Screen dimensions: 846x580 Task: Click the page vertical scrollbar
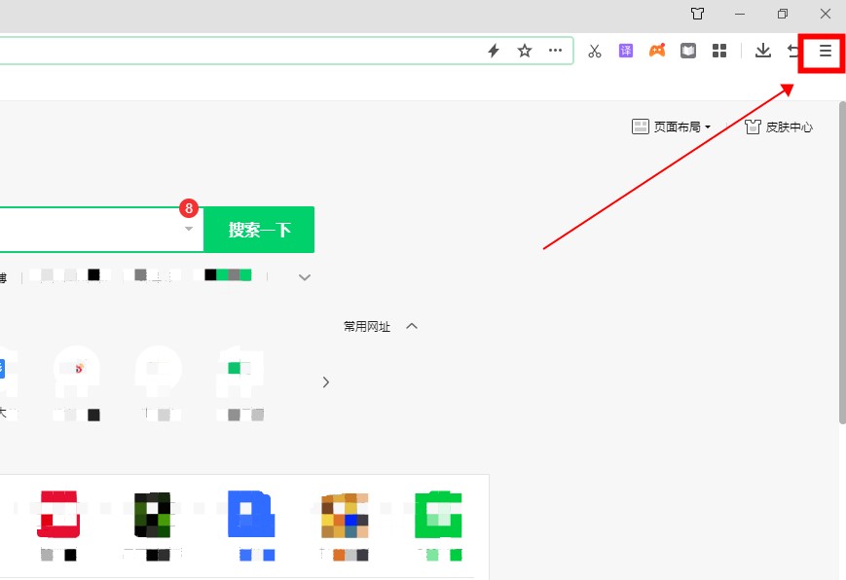pos(842,262)
